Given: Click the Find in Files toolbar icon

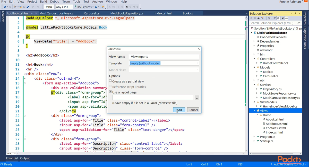Looking at the screenshot, I should pos(103,7).
